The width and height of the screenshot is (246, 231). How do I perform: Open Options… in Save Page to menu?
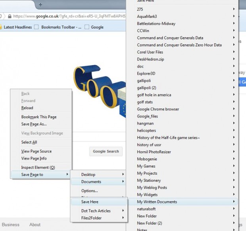[98, 191]
